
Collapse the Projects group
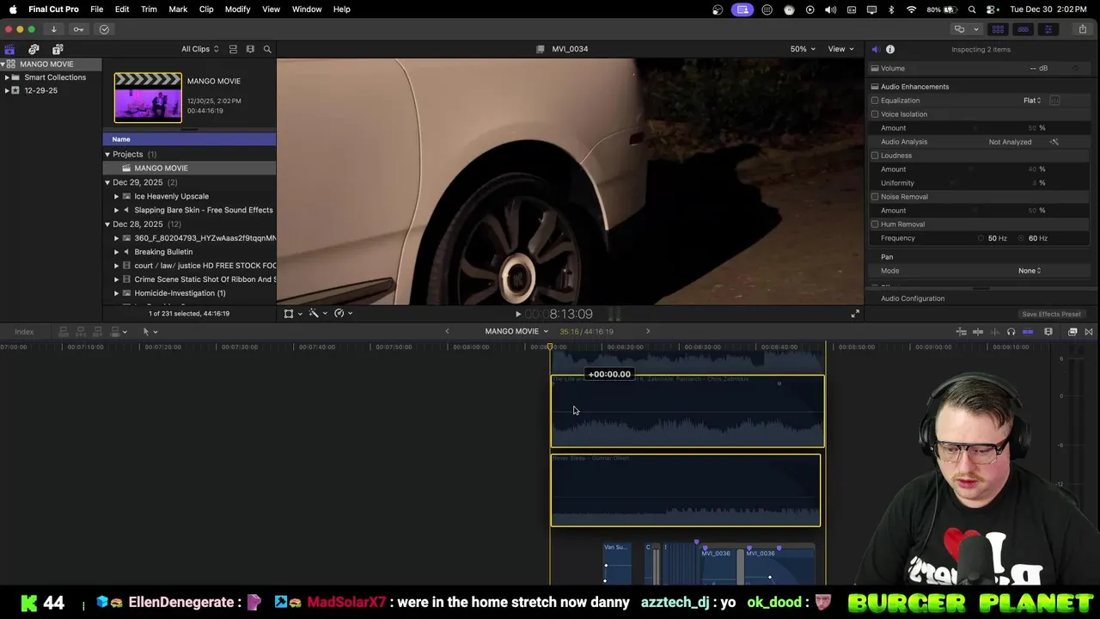(x=107, y=155)
